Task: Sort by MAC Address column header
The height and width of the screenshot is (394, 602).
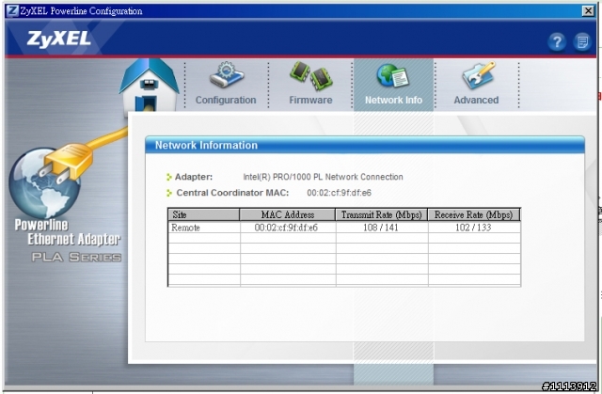Action: [x=288, y=214]
